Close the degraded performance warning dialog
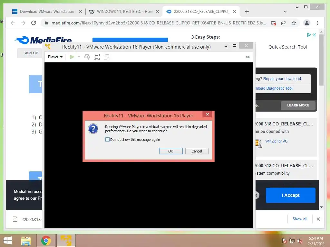Screen dimensions: 330x247 (208, 114)
